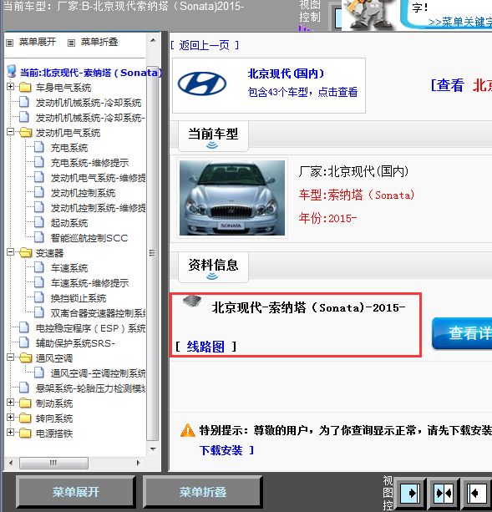Open 通风空调-空调控制系统 tree item
492x512 pixels.
[x=98, y=373]
